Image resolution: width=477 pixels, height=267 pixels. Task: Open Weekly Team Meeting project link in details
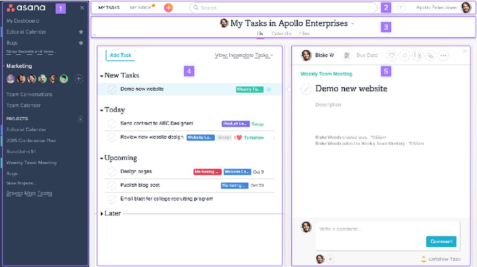(326, 74)
